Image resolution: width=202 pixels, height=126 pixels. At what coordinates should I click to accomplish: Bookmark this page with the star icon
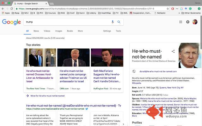[168, 9]
